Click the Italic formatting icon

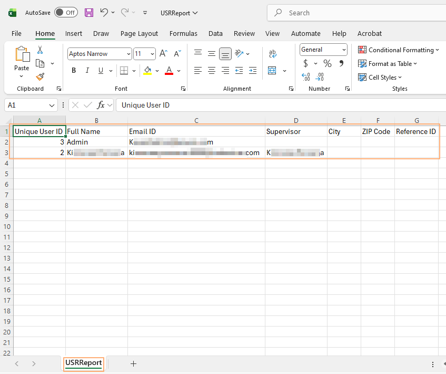(87, 70)
